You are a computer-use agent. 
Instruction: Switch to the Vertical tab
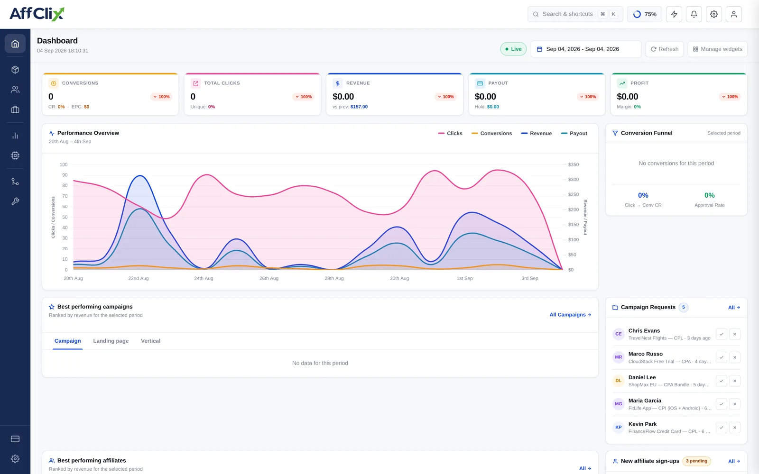point(151,341)
